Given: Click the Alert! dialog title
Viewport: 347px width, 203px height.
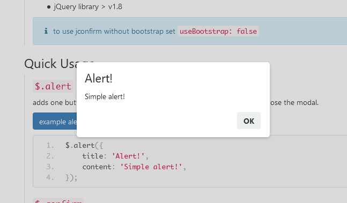Looking at the screenshot, I should click(x=99, y=78).
